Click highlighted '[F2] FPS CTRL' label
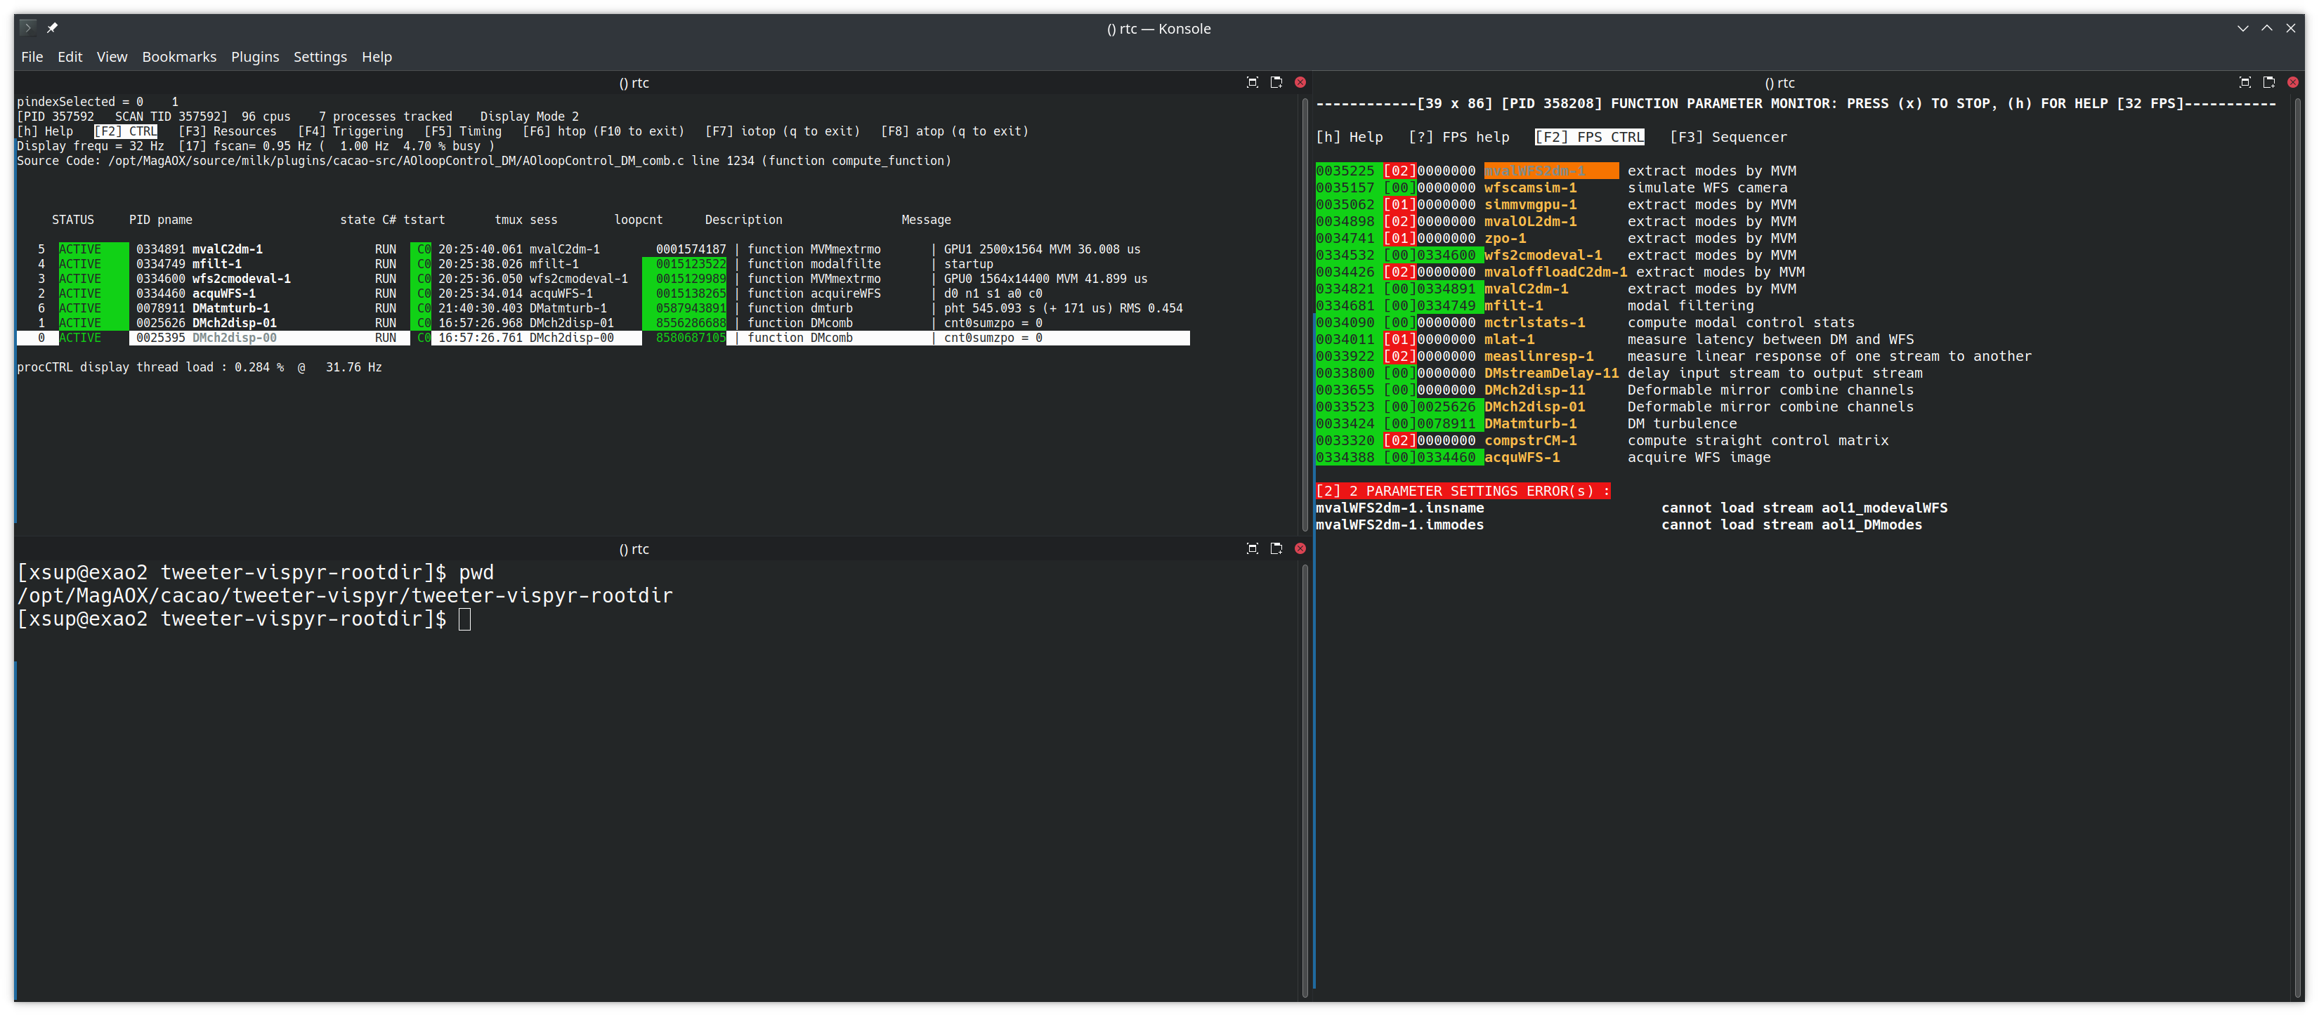2319x1016 pixels. click(1590, 137)
